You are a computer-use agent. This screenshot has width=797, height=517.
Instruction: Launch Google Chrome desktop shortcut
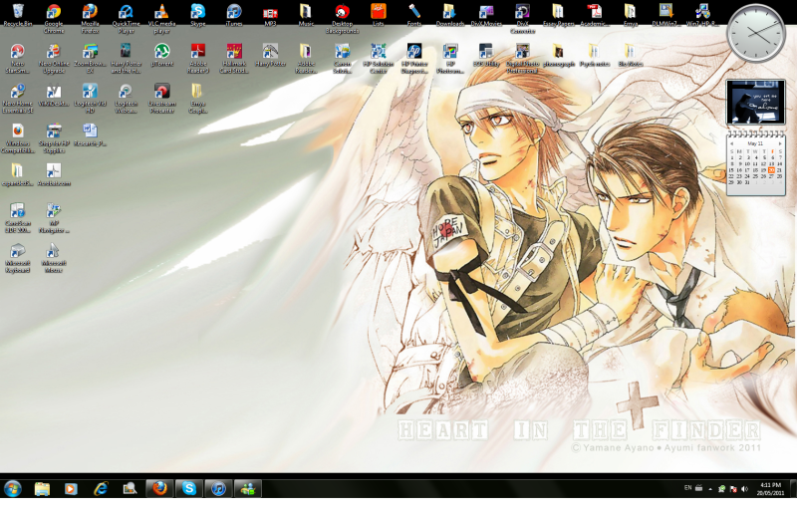[x=54, y=19]
